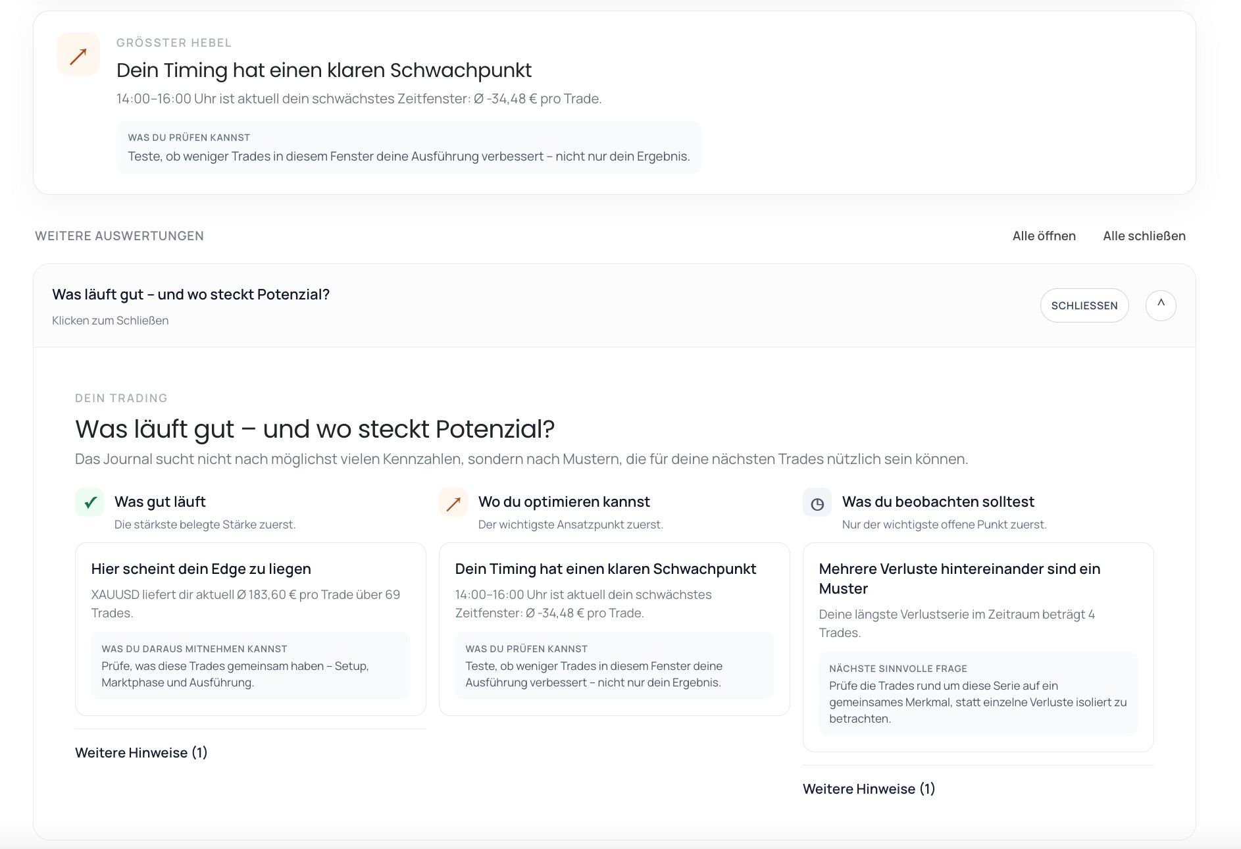Collapse the section with the chevron-up button

tap(1161, 305)
